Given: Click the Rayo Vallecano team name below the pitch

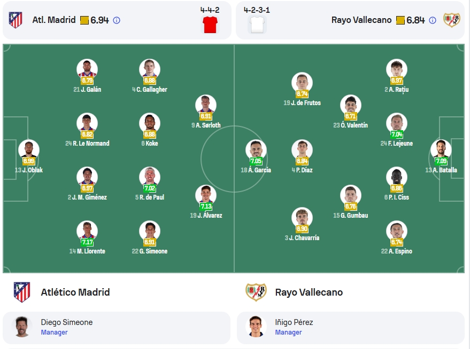Looking at the screenshot, I should (x=309, y=292).
